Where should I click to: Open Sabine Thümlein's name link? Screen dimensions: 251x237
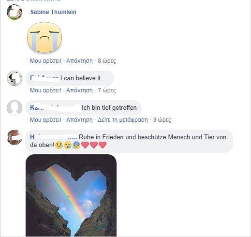pyautogui.click(x=53, y=12)
